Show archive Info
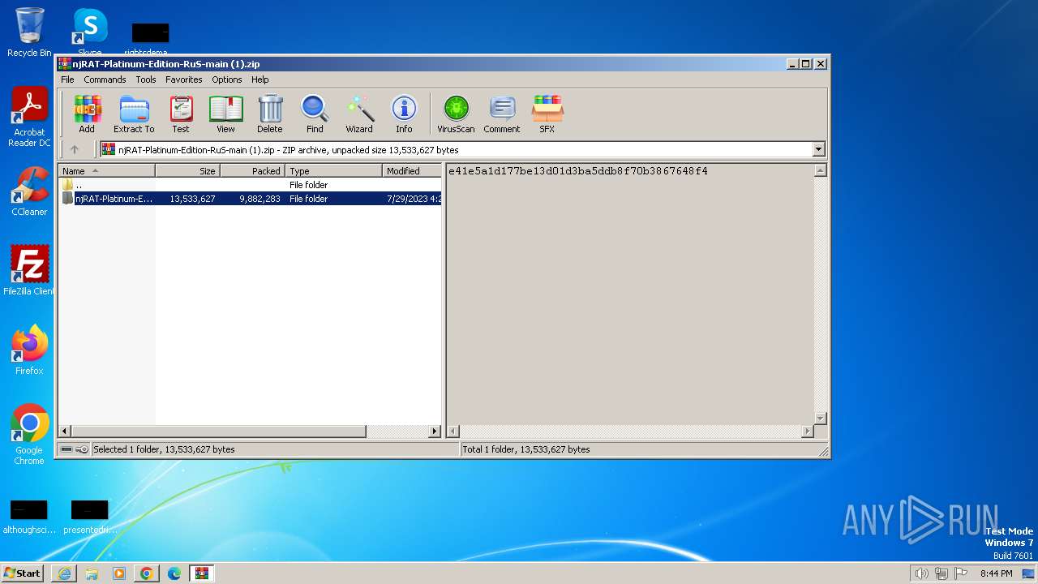1038x584 pixels. click(x=404, y=114)
